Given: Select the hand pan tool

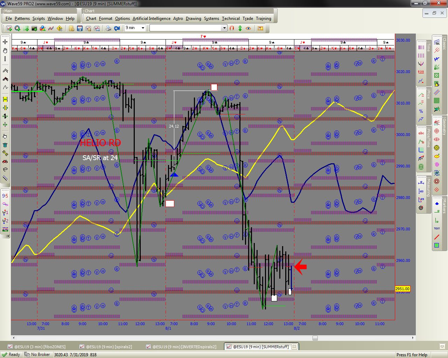Looking at the screenshot, I should click(x=5, y=50).
